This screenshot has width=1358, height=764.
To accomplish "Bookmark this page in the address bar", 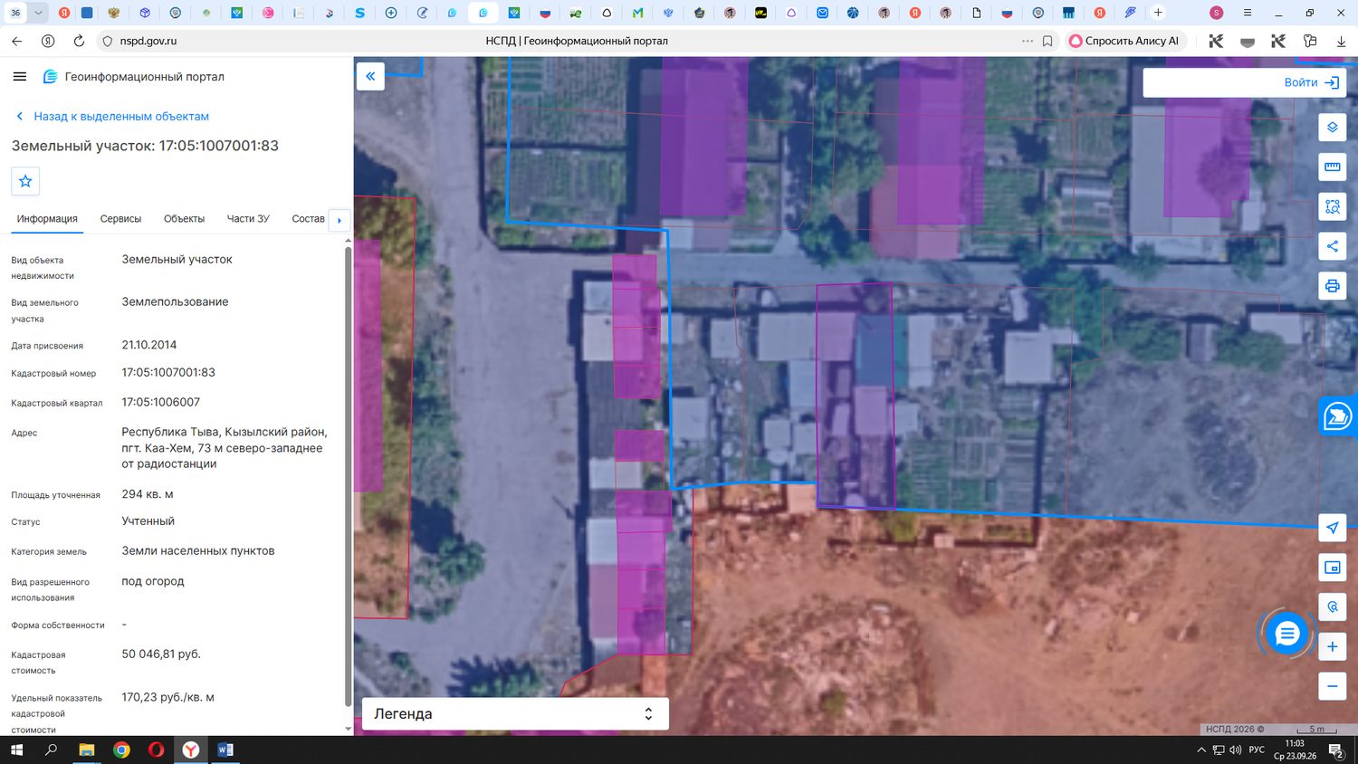I will (x=1047, y=41).
